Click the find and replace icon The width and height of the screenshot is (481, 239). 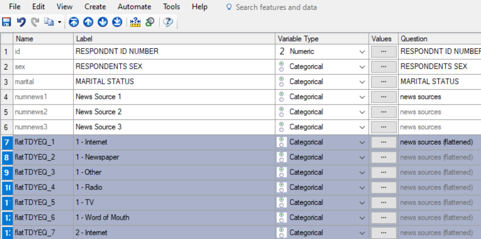pyautogui.click(x=150, y=22)
